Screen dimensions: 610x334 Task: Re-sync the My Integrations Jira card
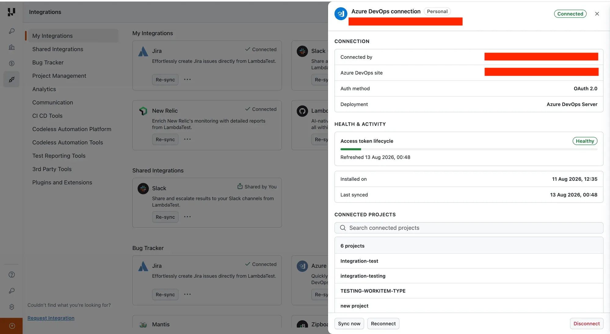point(165,80)
